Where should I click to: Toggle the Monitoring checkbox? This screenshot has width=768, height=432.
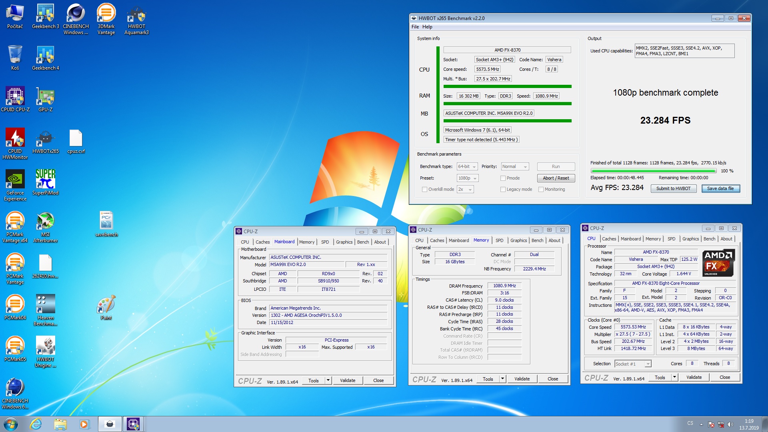point(541,190)
